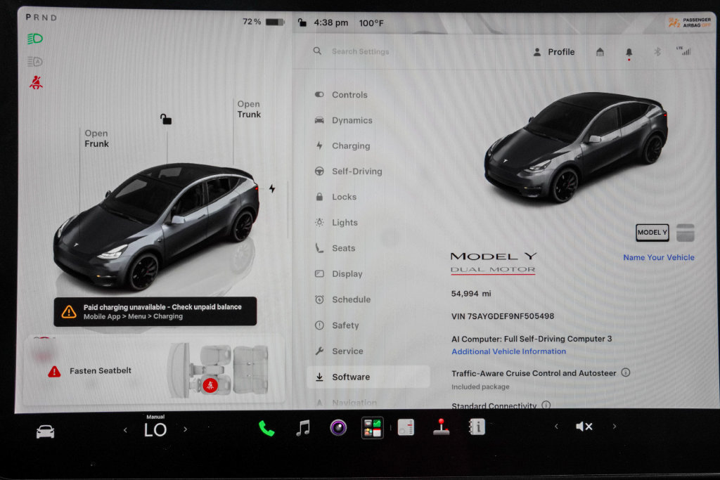The image size is (720, 480).
Task: Open the owner's manual info icon
Action: click(477, 427)
